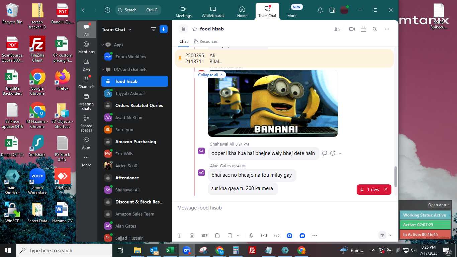The image size is (457, 257).
Task: Open Aiden Scott chat
Action: tap(134, 166)
